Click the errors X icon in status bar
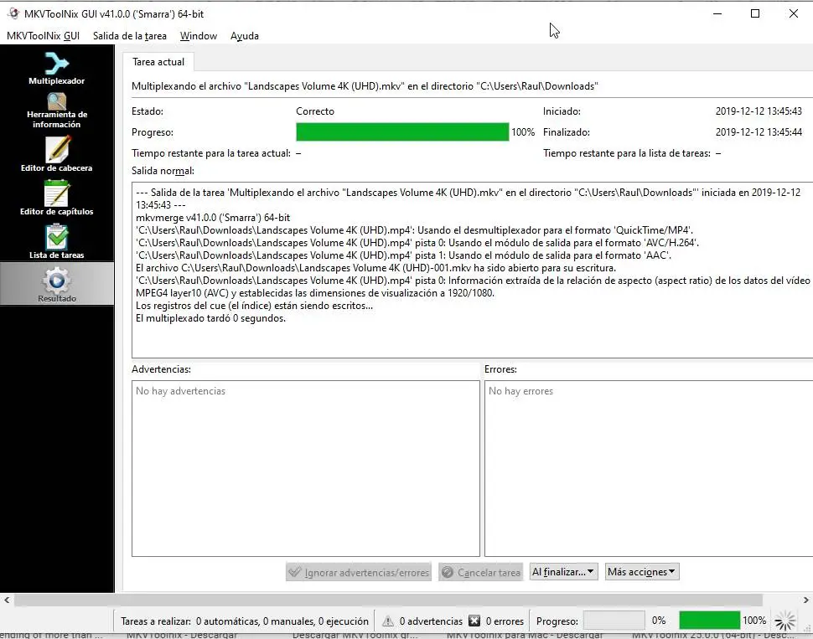Screen dimensions: 813x639 click(x=474, y=621)
